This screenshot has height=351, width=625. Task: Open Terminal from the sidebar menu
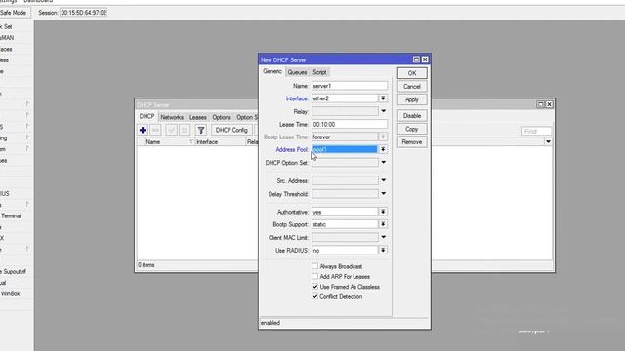click(x=11, y=216)
